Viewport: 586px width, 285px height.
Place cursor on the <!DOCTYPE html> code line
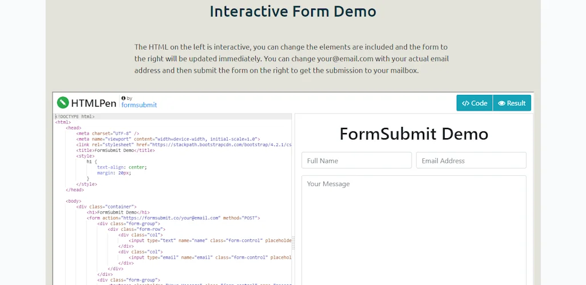pos(75,117)
